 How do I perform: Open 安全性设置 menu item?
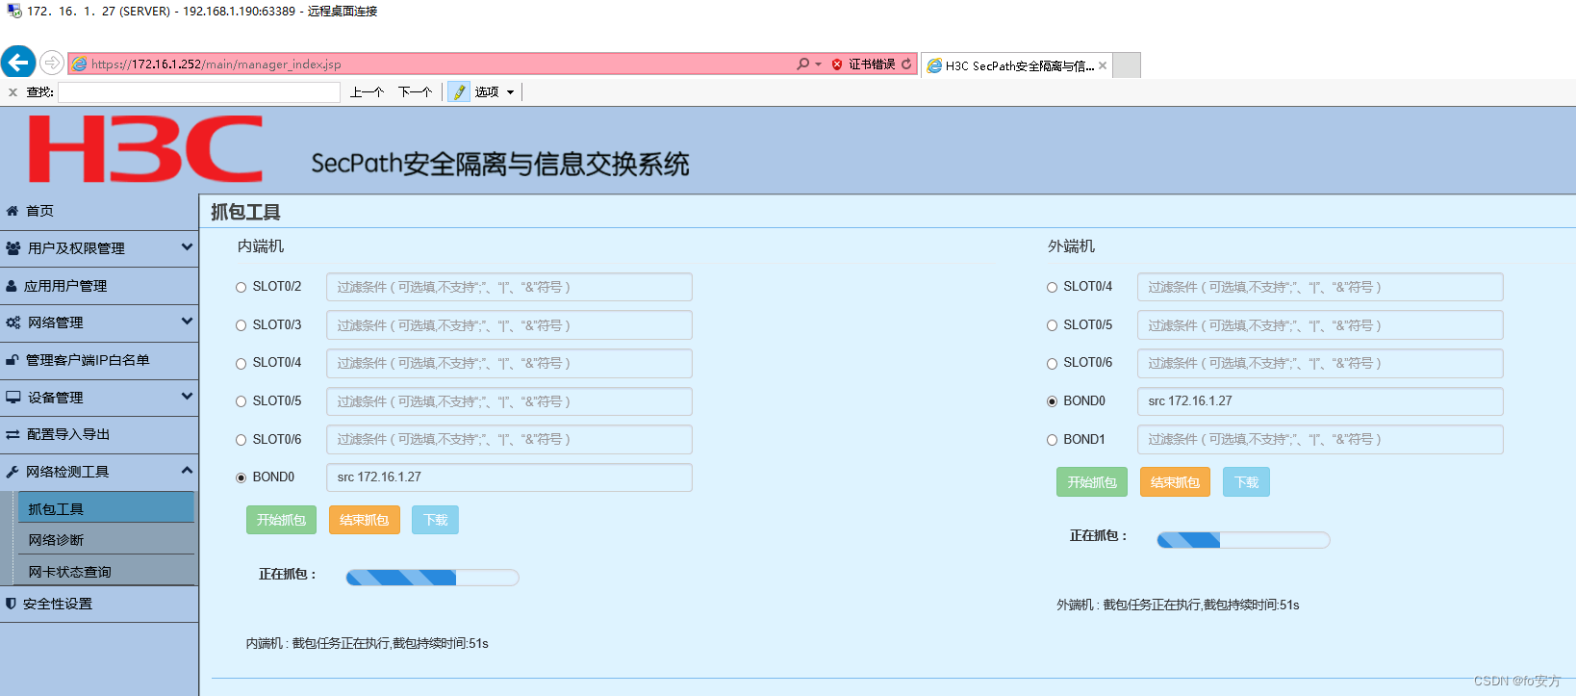click(x=99, y=604)
